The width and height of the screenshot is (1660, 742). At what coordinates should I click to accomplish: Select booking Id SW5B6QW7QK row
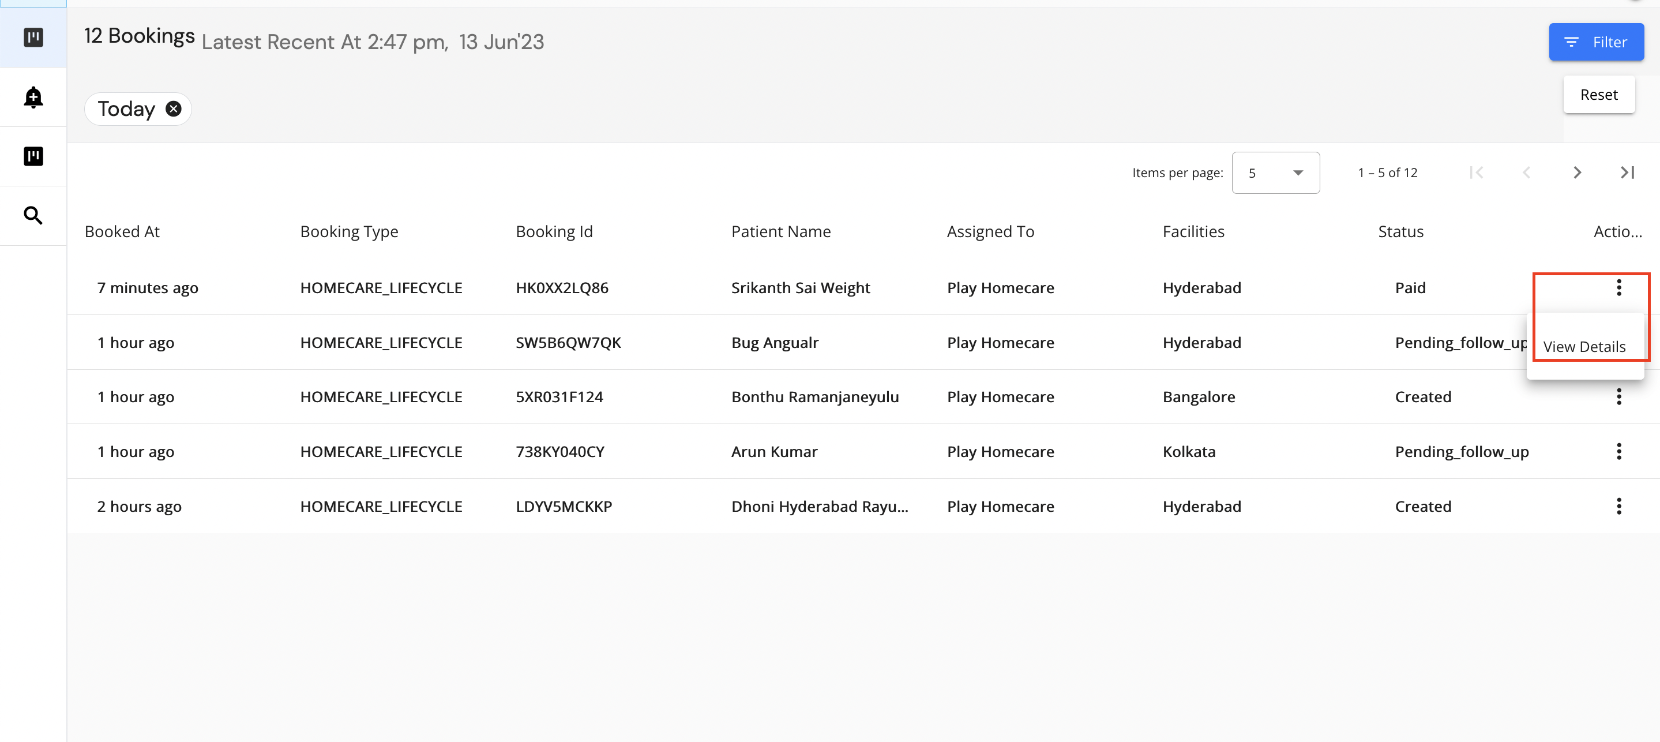[x=568, y=343]
